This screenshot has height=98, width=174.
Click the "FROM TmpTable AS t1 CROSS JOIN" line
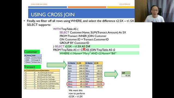coord(84,50)
